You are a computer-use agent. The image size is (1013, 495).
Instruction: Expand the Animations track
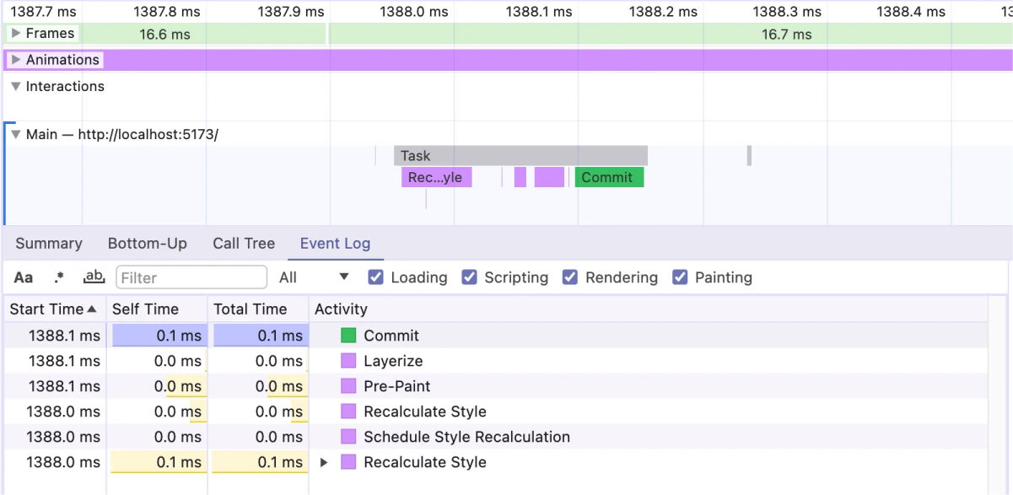15,60
